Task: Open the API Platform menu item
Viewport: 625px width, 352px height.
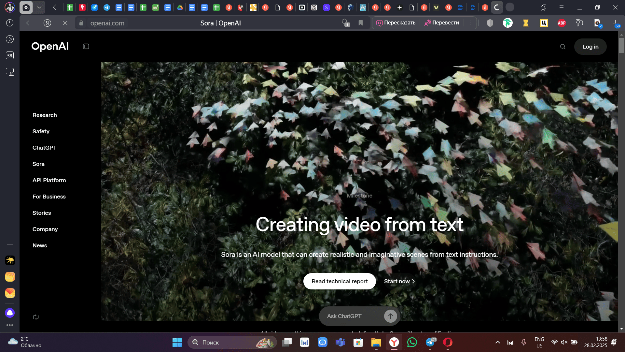Action: coord(49,180)
